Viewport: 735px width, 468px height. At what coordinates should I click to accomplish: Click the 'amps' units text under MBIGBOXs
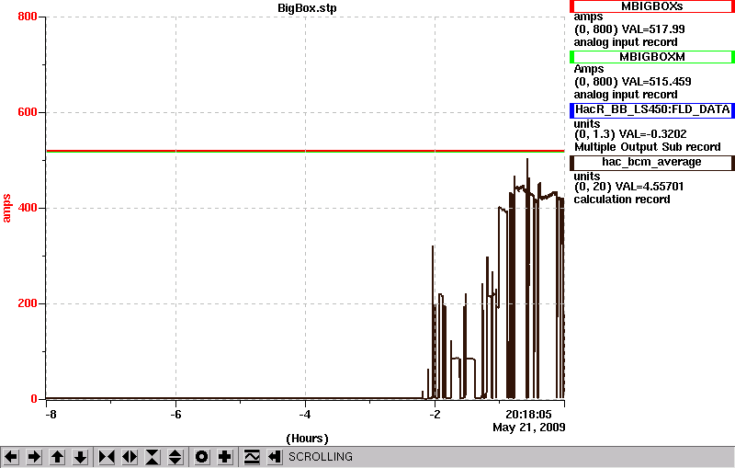(588, 17)
